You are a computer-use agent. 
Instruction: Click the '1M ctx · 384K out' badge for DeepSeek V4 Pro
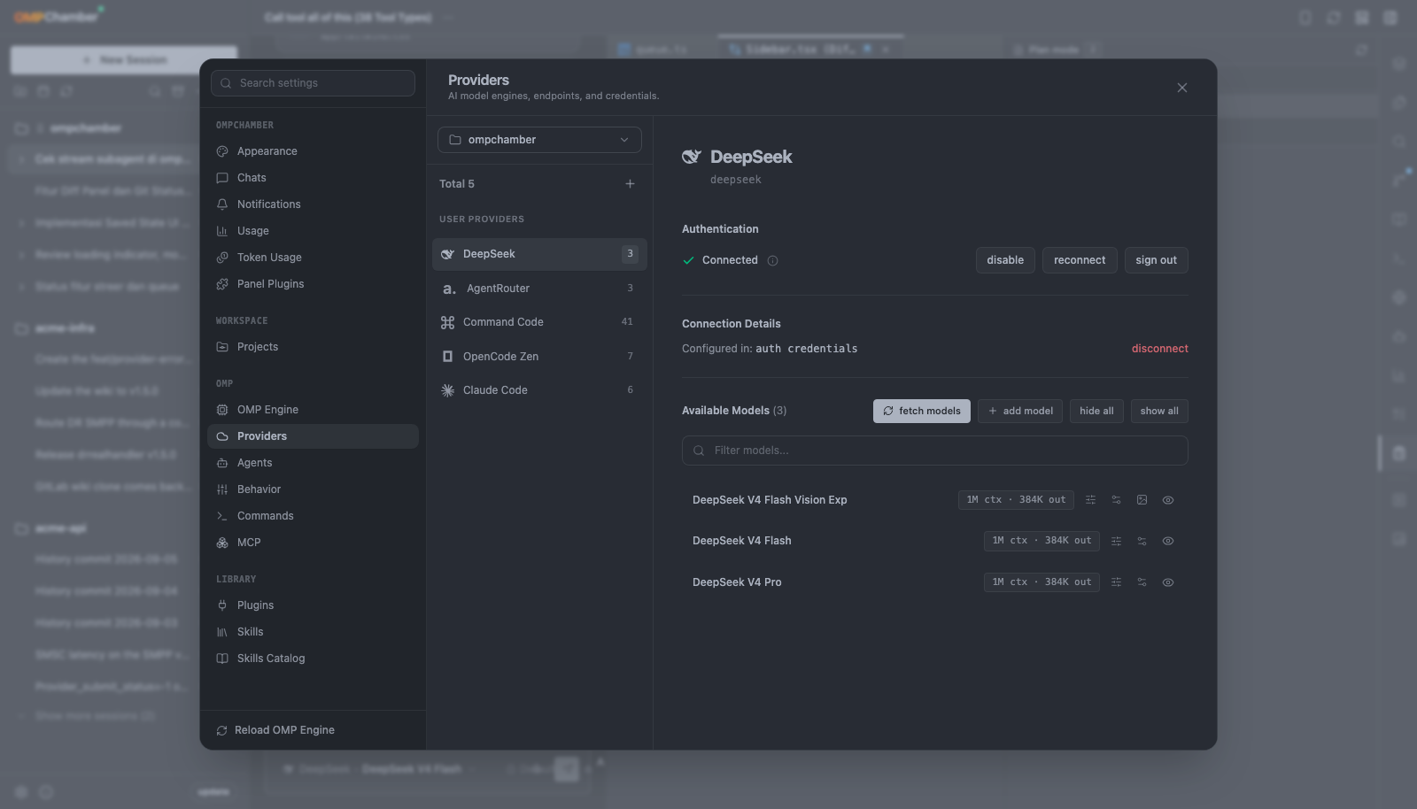(x=1041, y=582)
